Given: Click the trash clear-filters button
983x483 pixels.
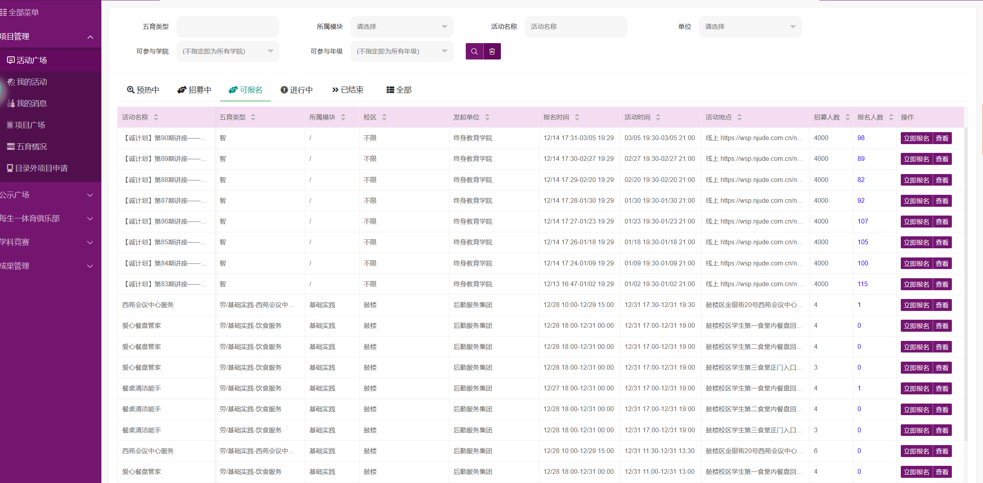Looking at the screenshot, I should (492, 51).
